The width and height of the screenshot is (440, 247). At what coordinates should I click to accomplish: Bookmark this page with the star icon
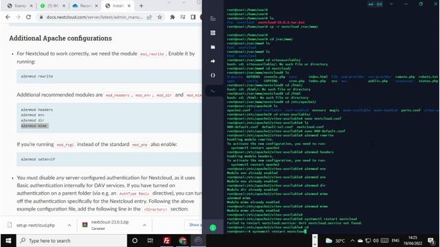[159, 17]
